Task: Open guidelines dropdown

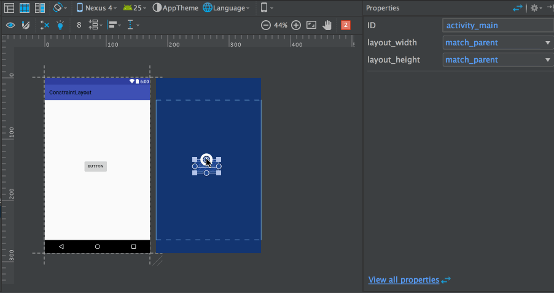Action: point(133,25)
